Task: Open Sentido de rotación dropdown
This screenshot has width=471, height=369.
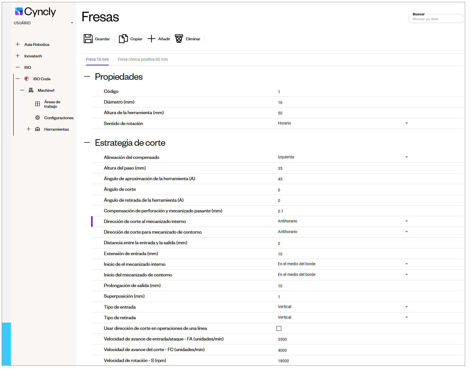Action: (x=407, y=123)
